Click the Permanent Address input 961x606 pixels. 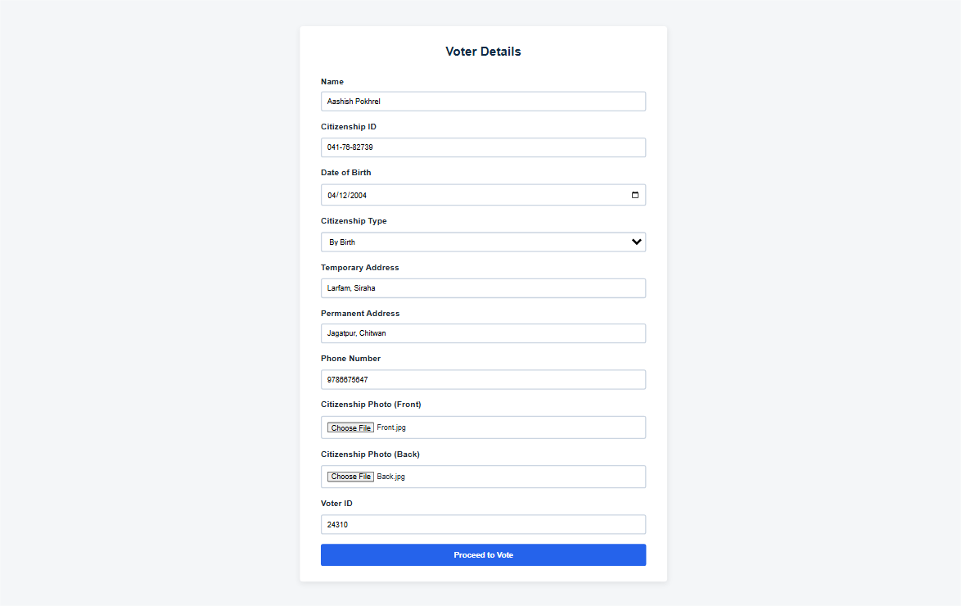483,333
